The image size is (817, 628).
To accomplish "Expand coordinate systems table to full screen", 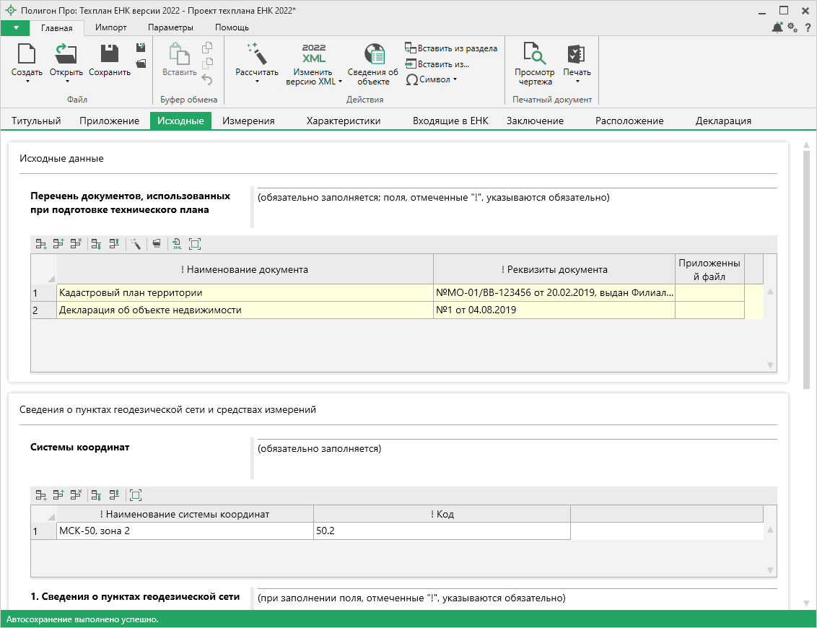I will tap(136, 495).
